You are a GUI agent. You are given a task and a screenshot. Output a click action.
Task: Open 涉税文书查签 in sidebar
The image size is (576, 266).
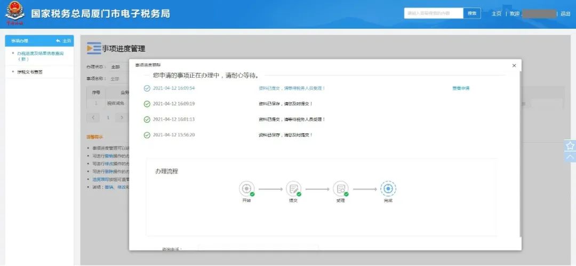pos(30,72)
